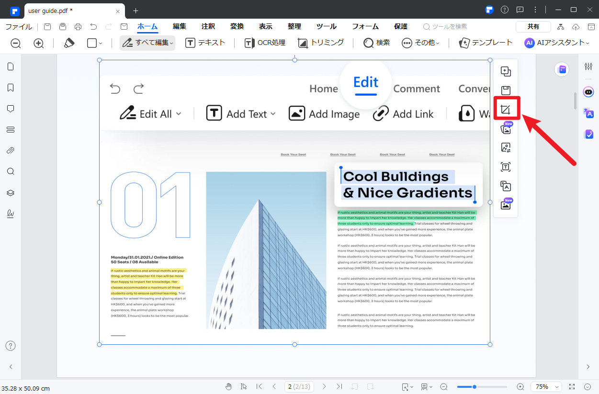Open the 検索 search tool
Image resolution: width=599 pixels, height=394 pixels.
click(x=376, y=43)
